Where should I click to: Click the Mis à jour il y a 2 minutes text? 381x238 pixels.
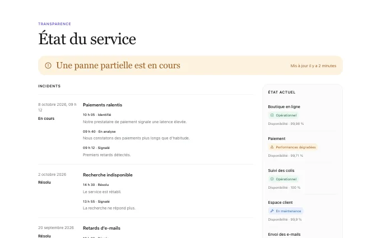pyautogui.click(x=313, y=66)
